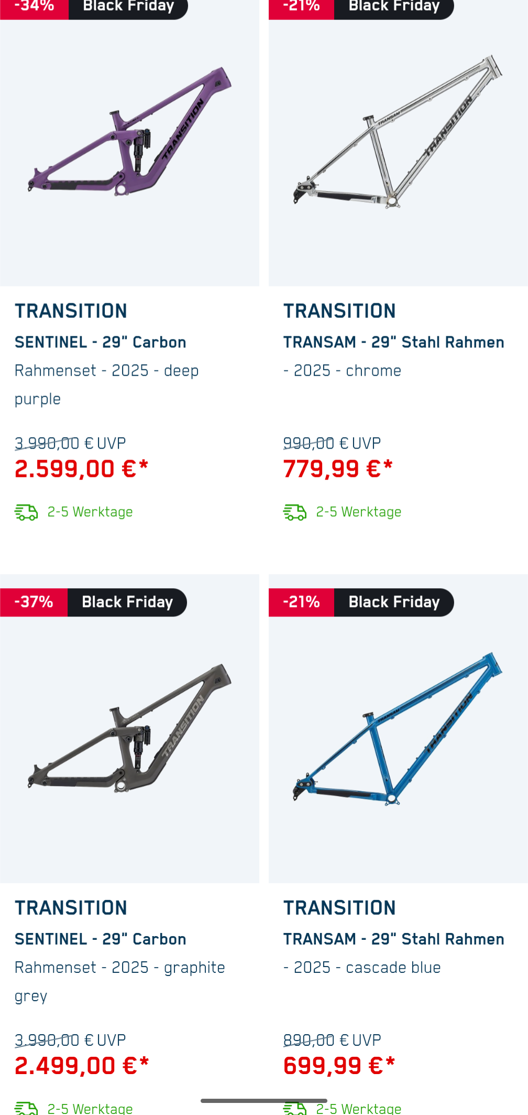This screenshot has height=1115, width=528.
Task: Click delivery truck icon under Transam chrome
Action: pyautogui.click(x=295, y=512)
